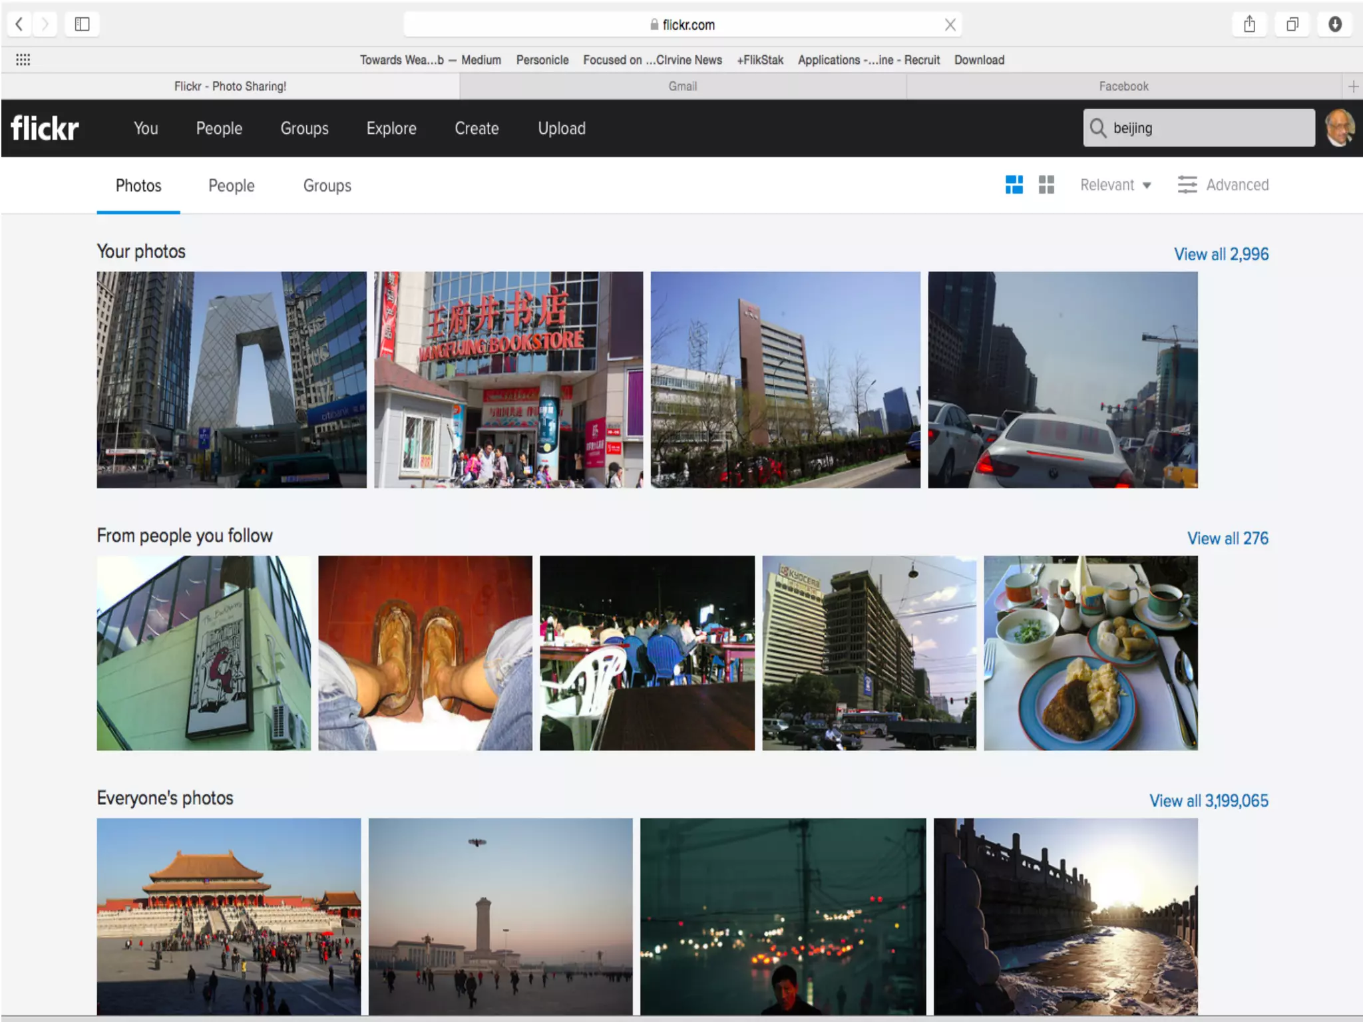This screenshot has height=1022, width=1363.
Task: Click Safari's share icon
Action: point(1249,25)
